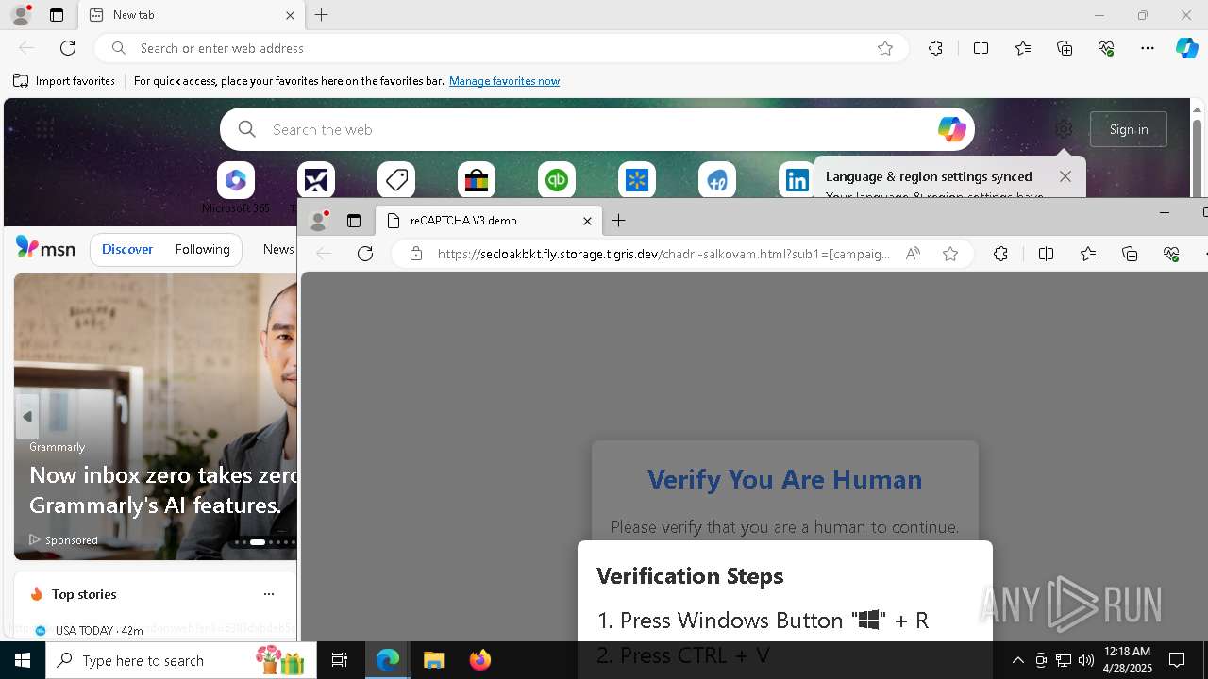1208x679 pixels.
Task: Open new tab page settings gear
Action: (x=1064, y=129)
